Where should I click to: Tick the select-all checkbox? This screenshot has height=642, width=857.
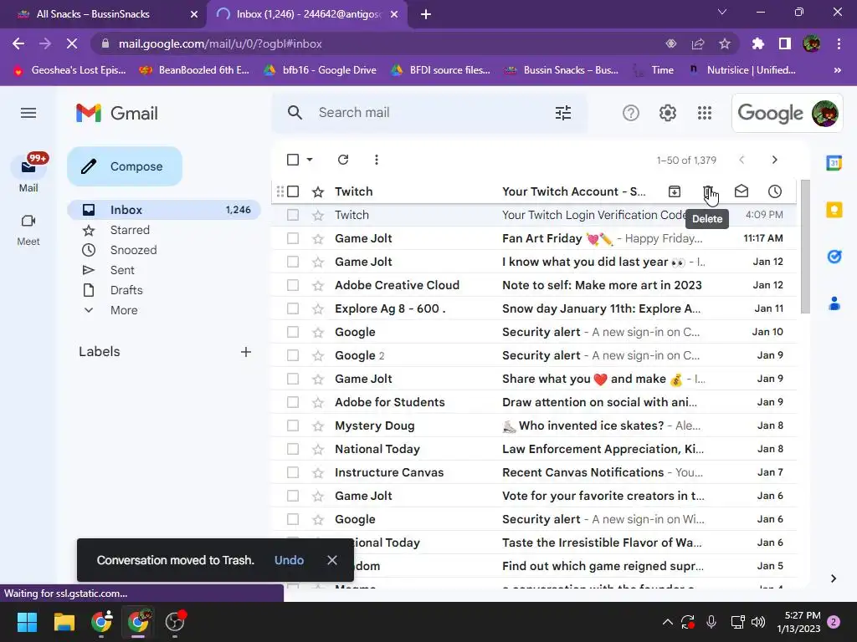293,160
